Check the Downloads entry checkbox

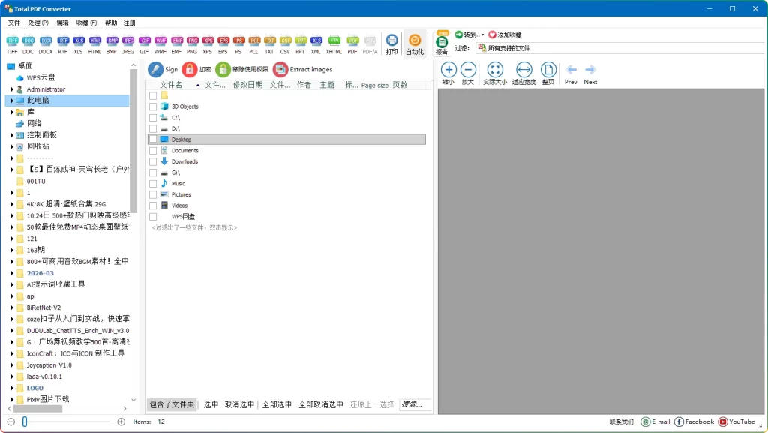coord(152,161)
